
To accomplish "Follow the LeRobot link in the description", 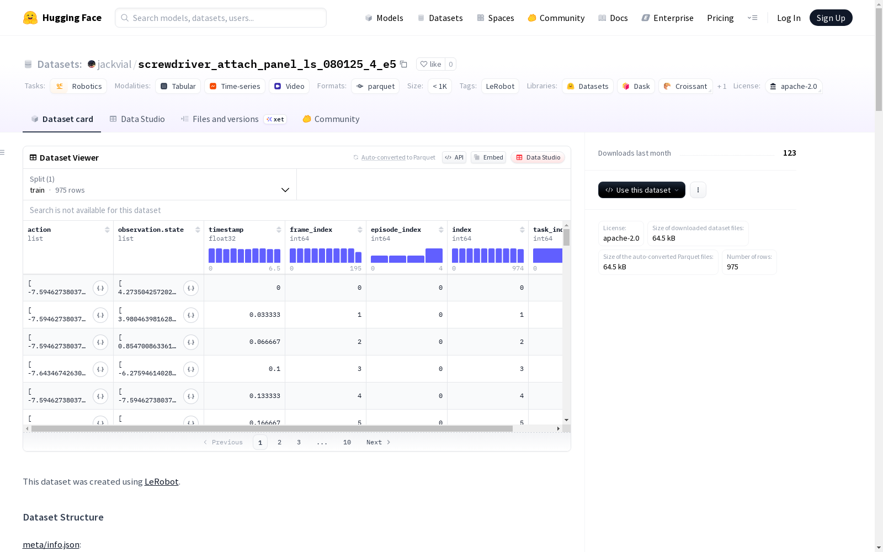I will [x=161, y=481].
